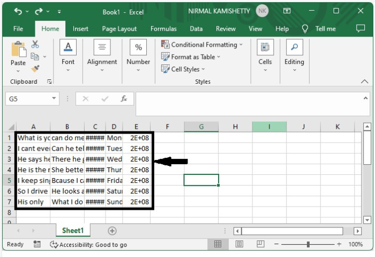Open the Font group button
This screenshot has height=257, width=375.
point(68,56)
